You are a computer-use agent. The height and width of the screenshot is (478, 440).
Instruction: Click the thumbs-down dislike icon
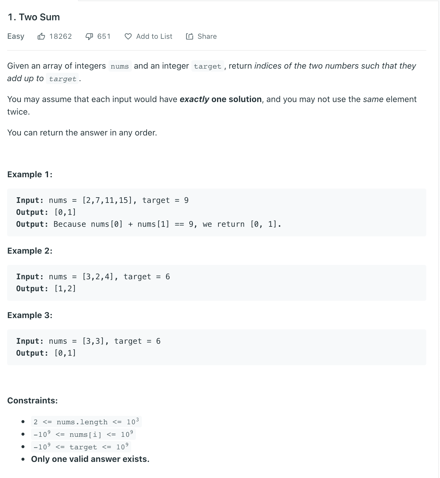(89, 36)
